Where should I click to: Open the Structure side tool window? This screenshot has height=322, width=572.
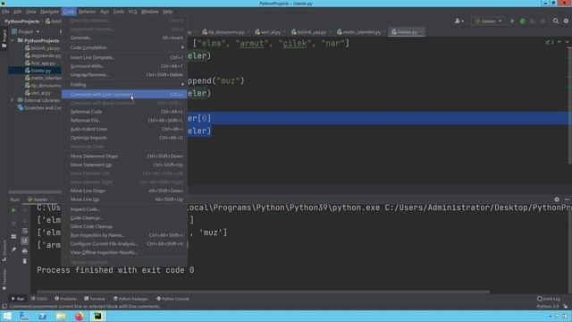[x=4, y=250]
